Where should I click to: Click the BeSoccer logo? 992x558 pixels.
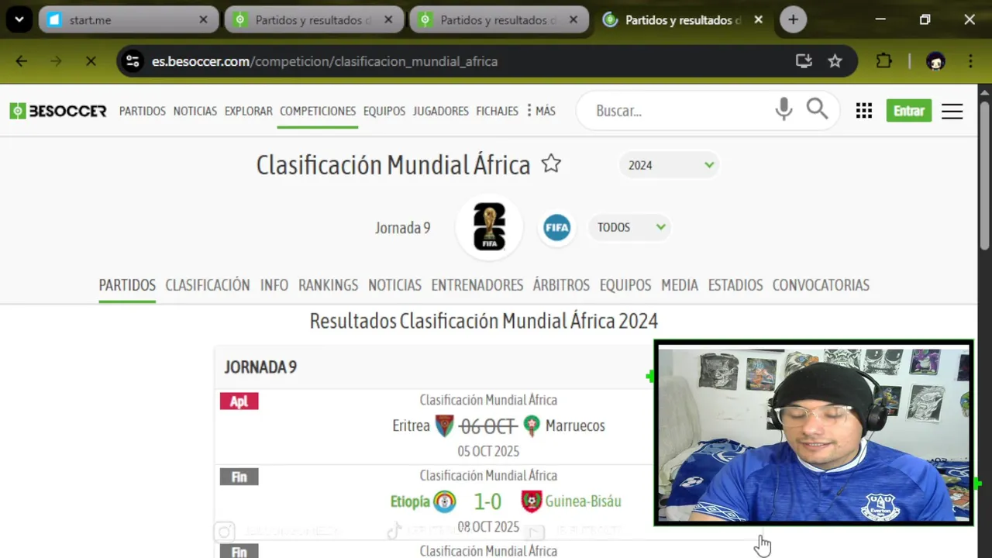click(x=58, y=111)
